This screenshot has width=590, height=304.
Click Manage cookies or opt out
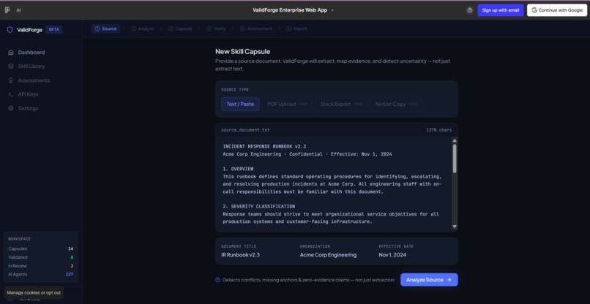coord(34,292)
